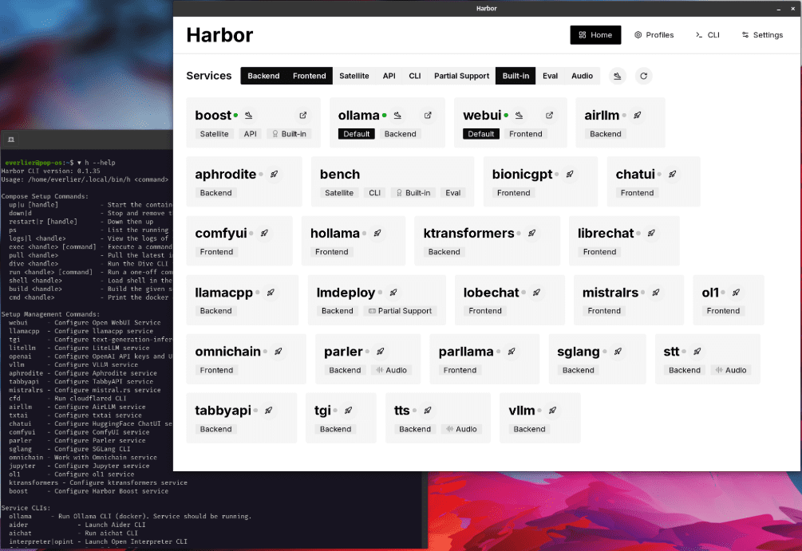Click the Default tag on webui card

point(480,134)
